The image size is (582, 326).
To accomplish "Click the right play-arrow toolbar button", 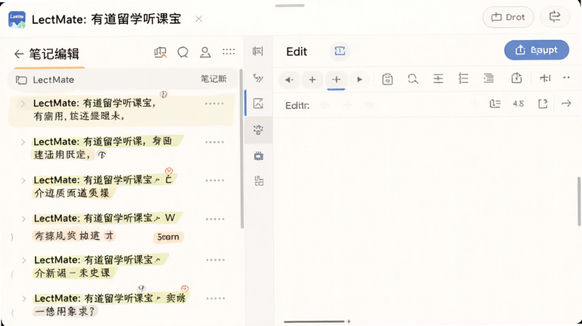I will pyautogui.click(x=359, y=79).
